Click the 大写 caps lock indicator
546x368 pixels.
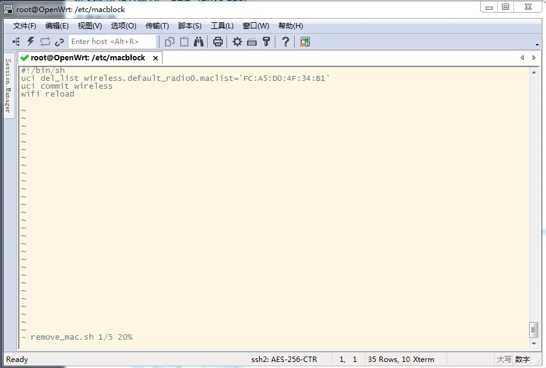(x=504, y=360)
